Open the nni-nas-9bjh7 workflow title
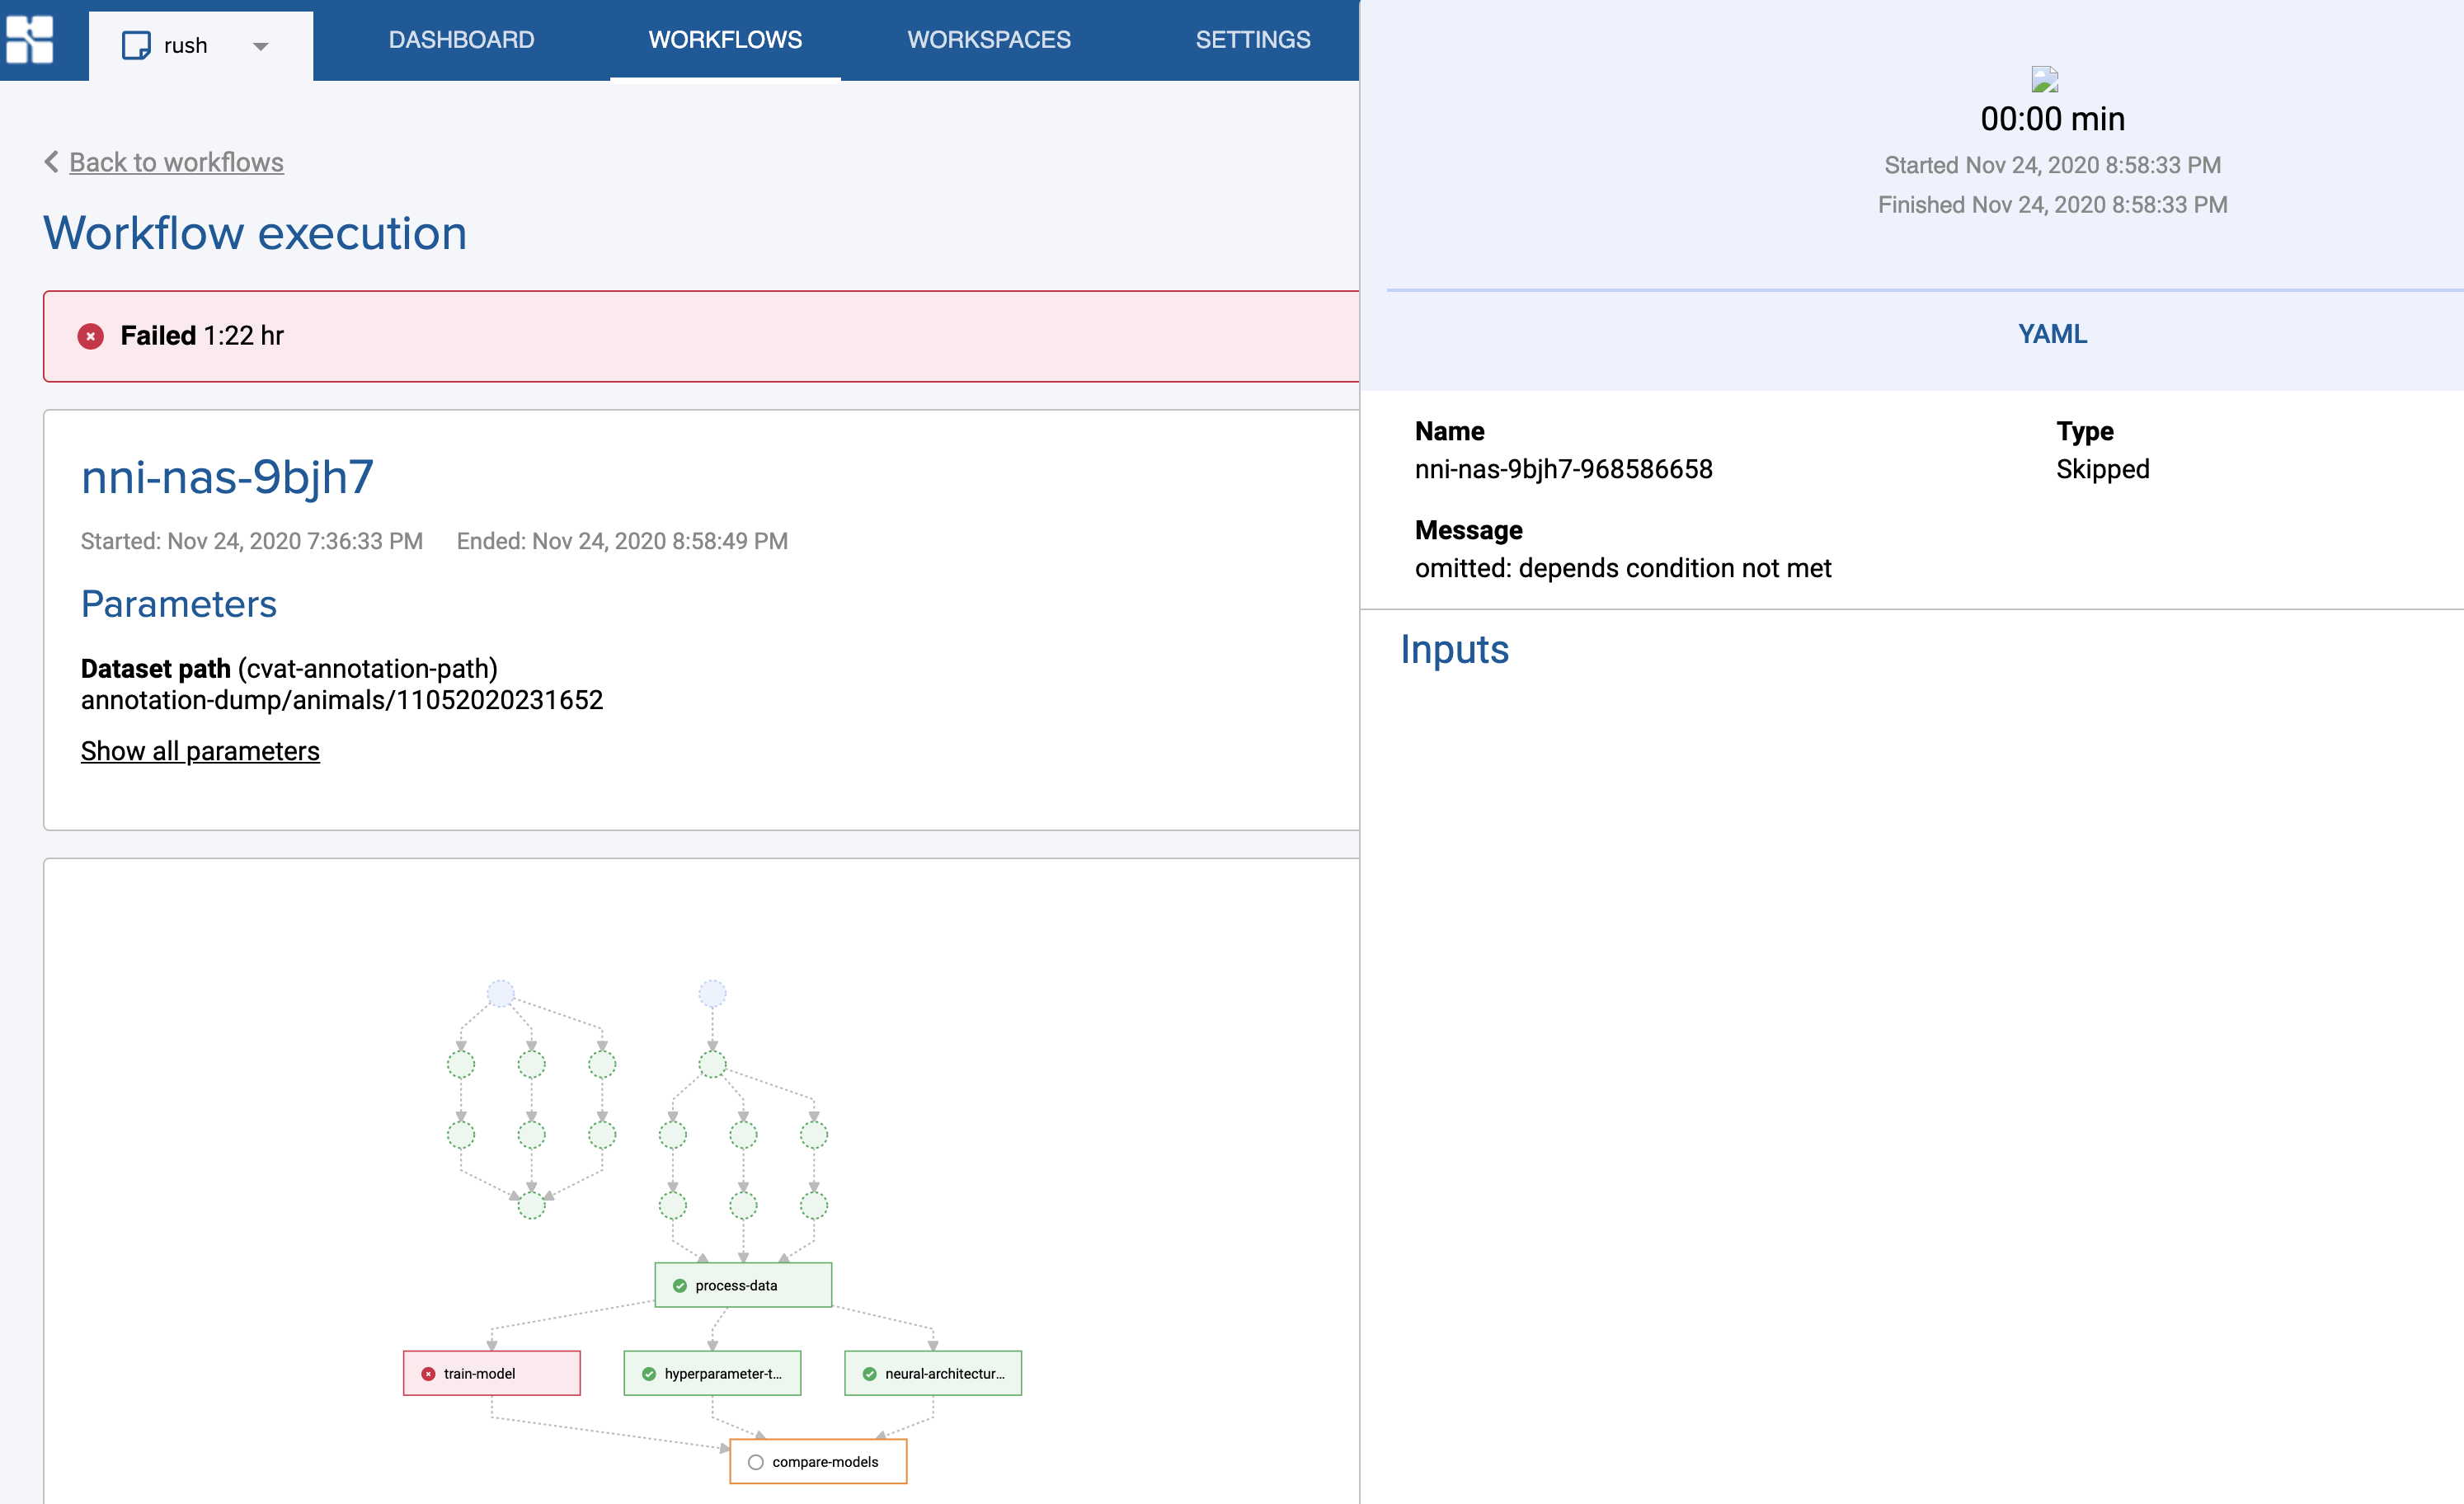2464x1504 pixels. (x=227, y=477)
